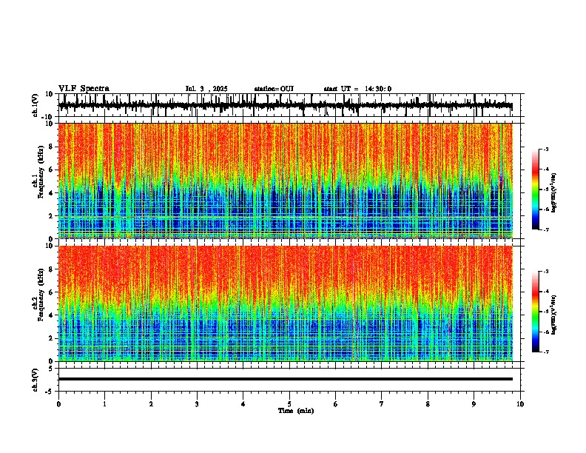
Task: Click the "start UT = 14:30:0" text
Action: pos(357,89)
